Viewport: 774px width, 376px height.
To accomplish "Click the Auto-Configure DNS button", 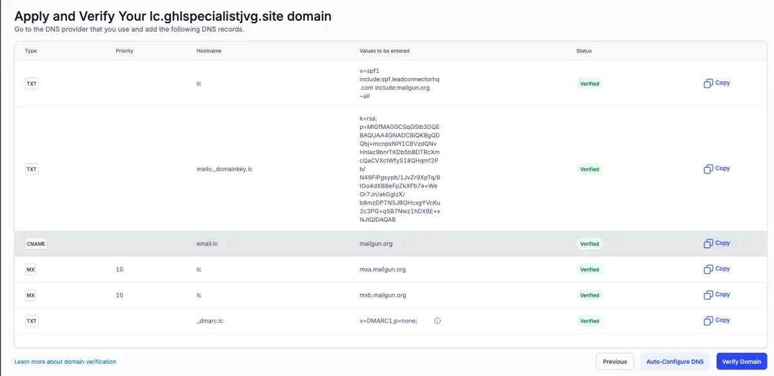I will [x=675, y=362].
